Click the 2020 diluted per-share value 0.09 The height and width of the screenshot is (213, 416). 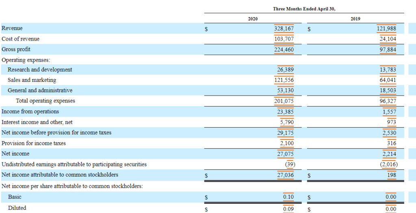(x=288, y=208)
